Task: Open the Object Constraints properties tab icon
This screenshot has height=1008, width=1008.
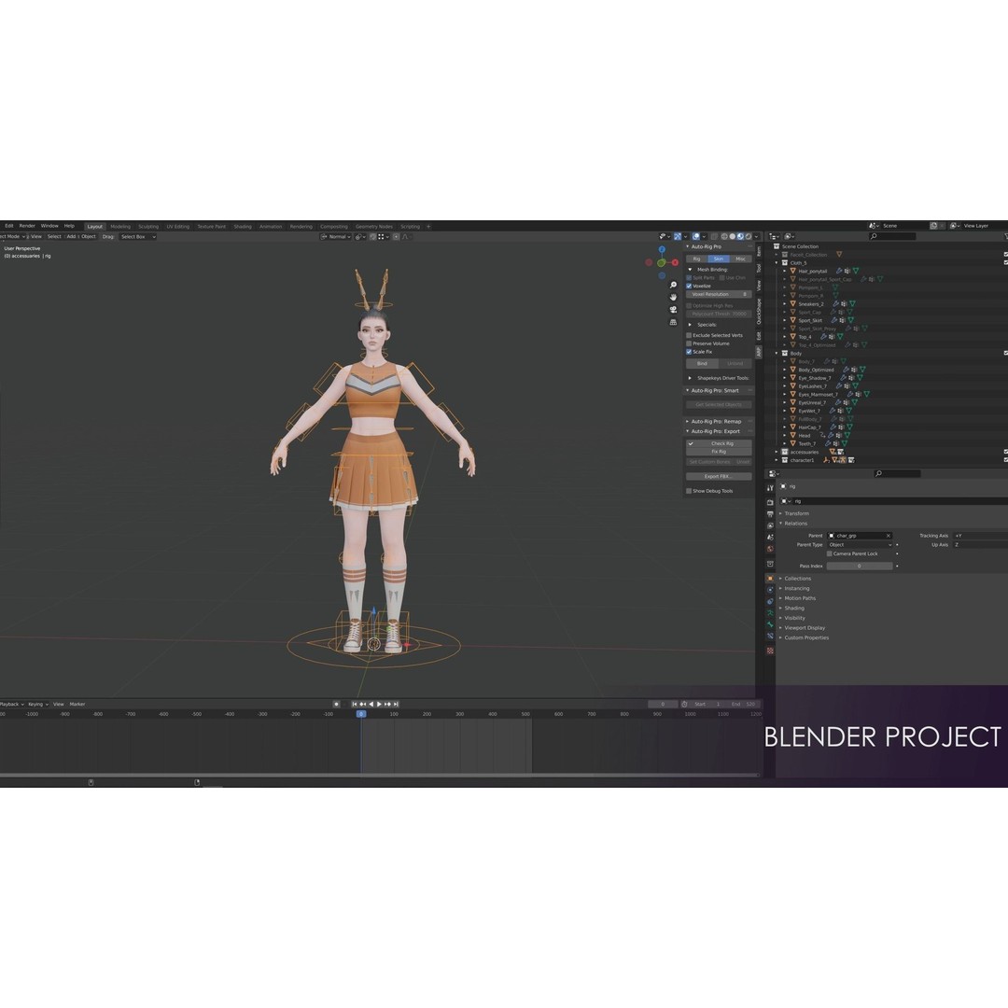Action: tap(770, 601)
